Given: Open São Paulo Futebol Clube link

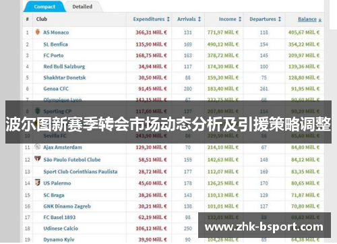Looking at the screenshot, I should coord(72,160).
